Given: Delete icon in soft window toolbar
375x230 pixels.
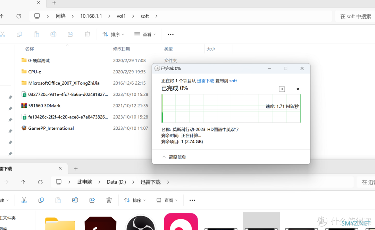Looking at the screenshot, I should click(87, 34).
